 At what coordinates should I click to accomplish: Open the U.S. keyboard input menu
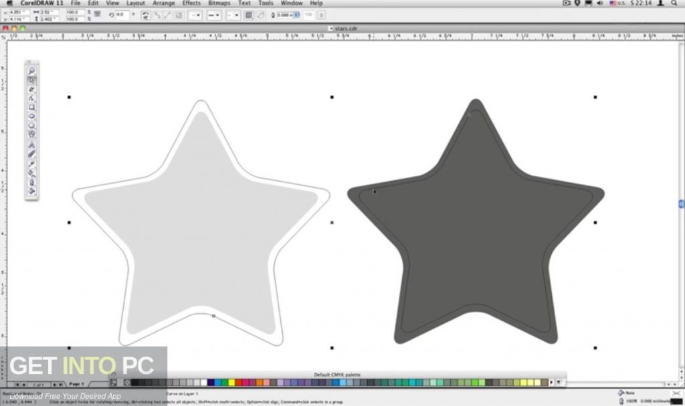[x=618, y=3]
